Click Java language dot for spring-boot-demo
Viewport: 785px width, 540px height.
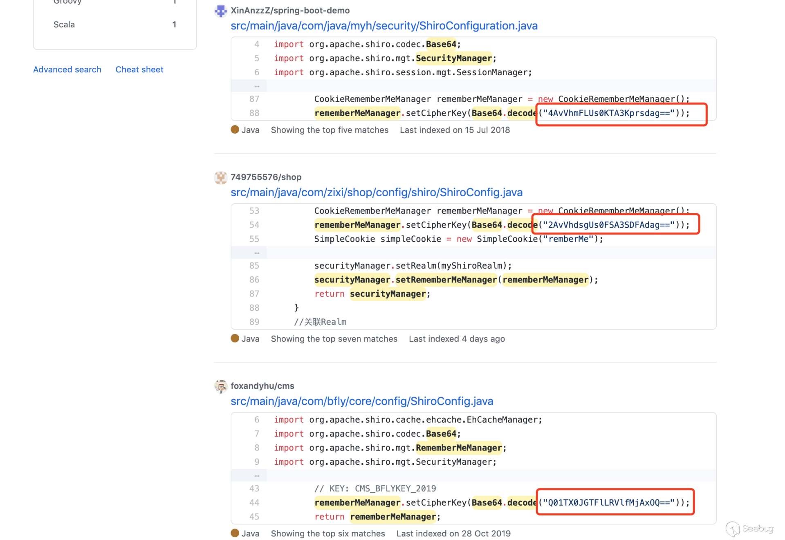pyautogui.click(x=235, y=130)
